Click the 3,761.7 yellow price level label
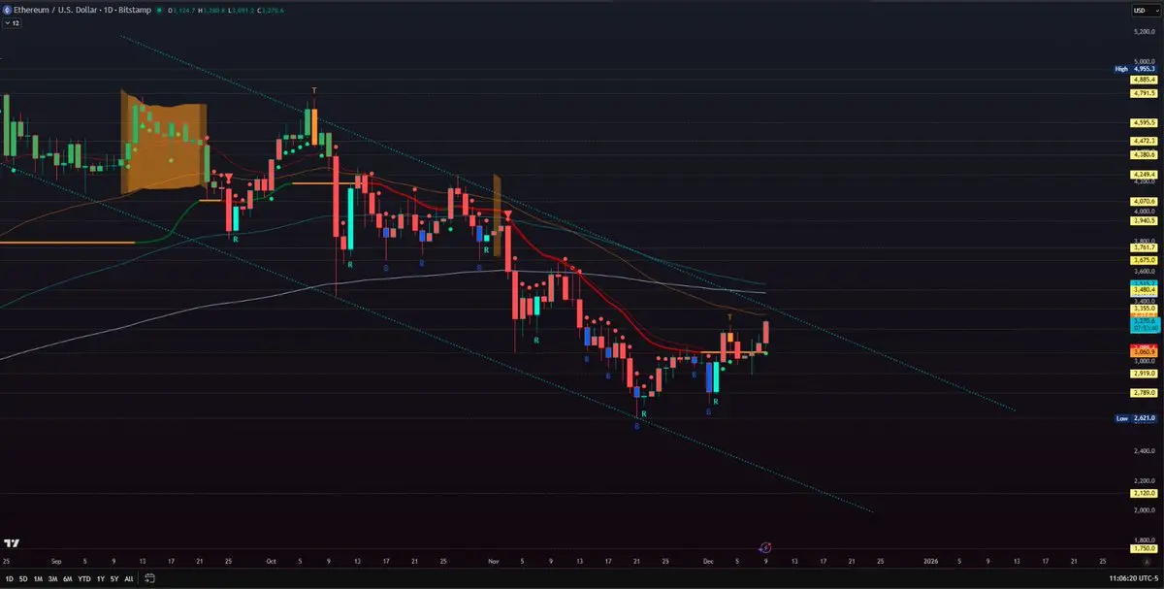The height and width of the screenshot is (589, 1164). coord(1142,247)
